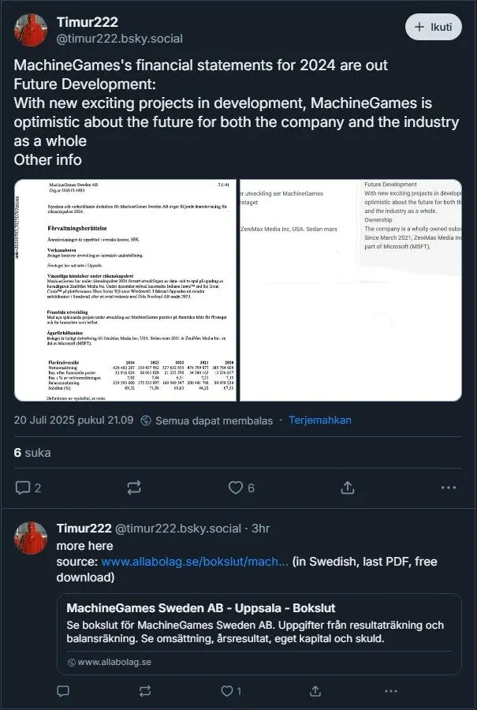Click the Ikuti follow button
Image resolution: width=477 pixels, height=710 pixels.
point(433,27)
